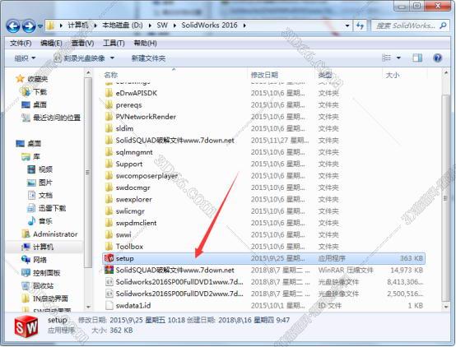This screenshot has height=347, width=456.
Task: Select swlicmgr folder icon
Action: click(x=109, y=211)
